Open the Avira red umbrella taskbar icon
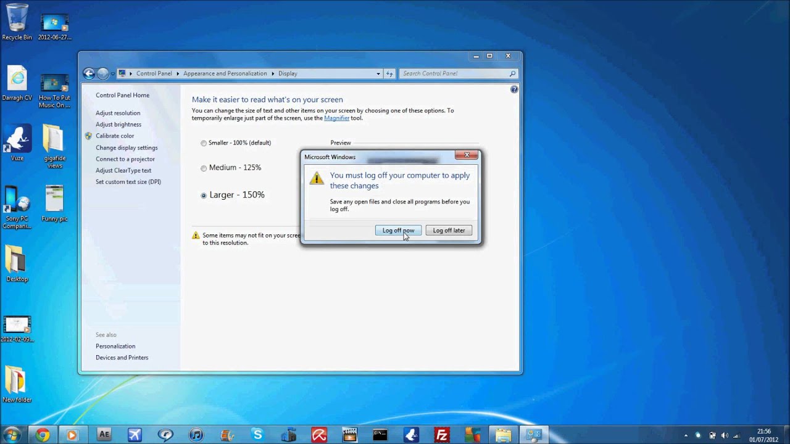The image size is (790, 444). (319, 435)
